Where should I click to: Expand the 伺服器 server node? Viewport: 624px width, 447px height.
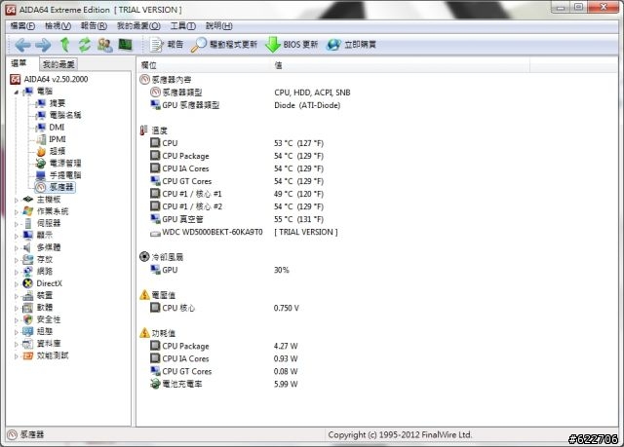(17, 224)
